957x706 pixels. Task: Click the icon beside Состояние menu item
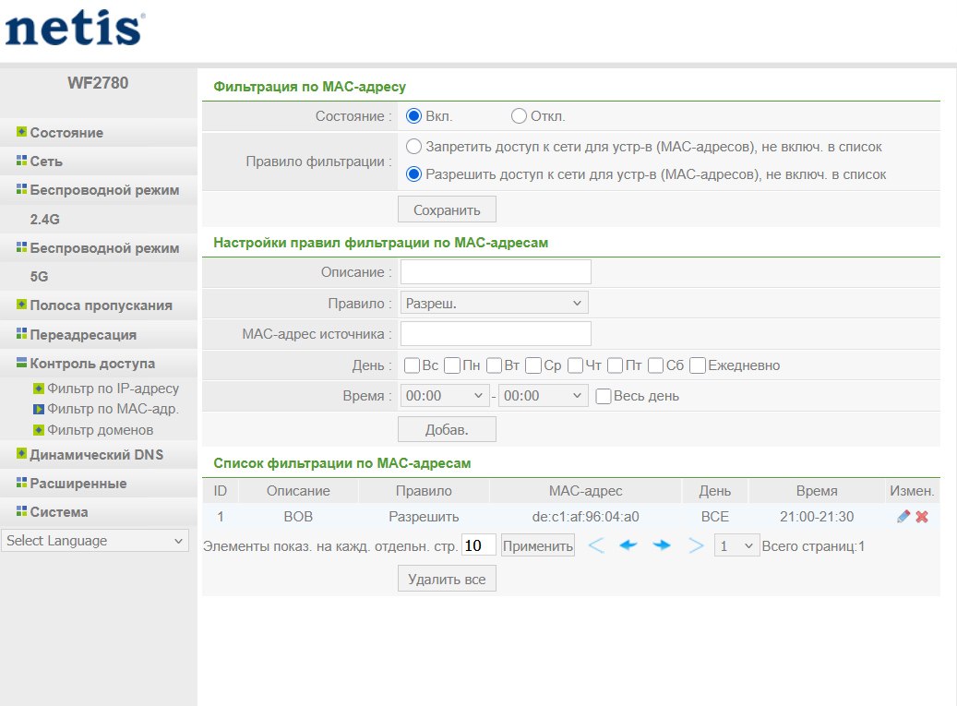pos(21,133)
